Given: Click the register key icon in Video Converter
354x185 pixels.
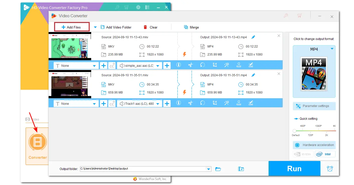Looking at the screenshot, I should [x=286, y=16].
